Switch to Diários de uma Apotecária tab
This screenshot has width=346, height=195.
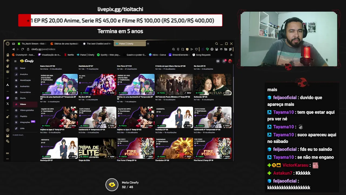[x=65, y=44]
